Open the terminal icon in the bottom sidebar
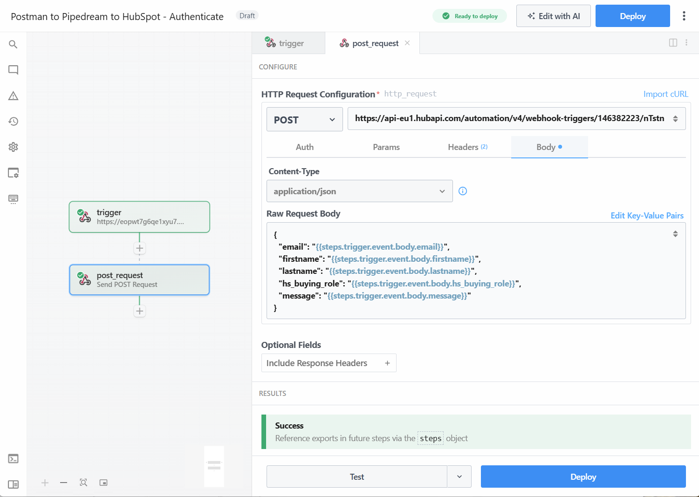This screenshot has height=497, width=699. click(x=13, y=458)
